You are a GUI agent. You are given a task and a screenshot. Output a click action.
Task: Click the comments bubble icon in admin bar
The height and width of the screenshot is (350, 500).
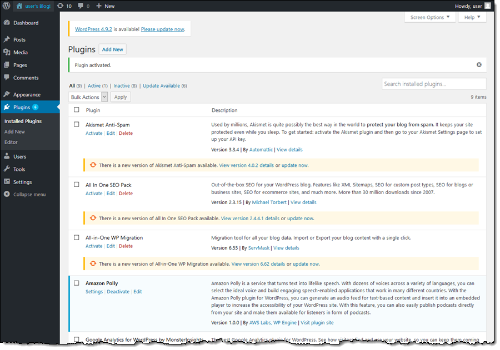(81, 6)
